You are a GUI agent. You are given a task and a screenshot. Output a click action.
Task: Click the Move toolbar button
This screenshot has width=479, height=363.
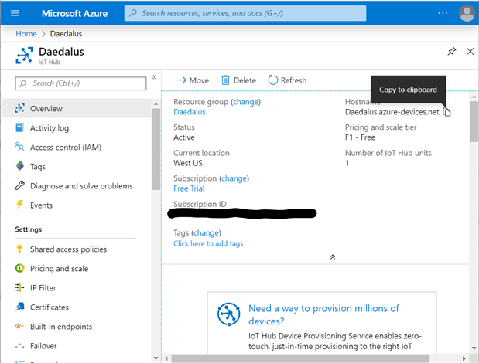(x=193, y=80)
